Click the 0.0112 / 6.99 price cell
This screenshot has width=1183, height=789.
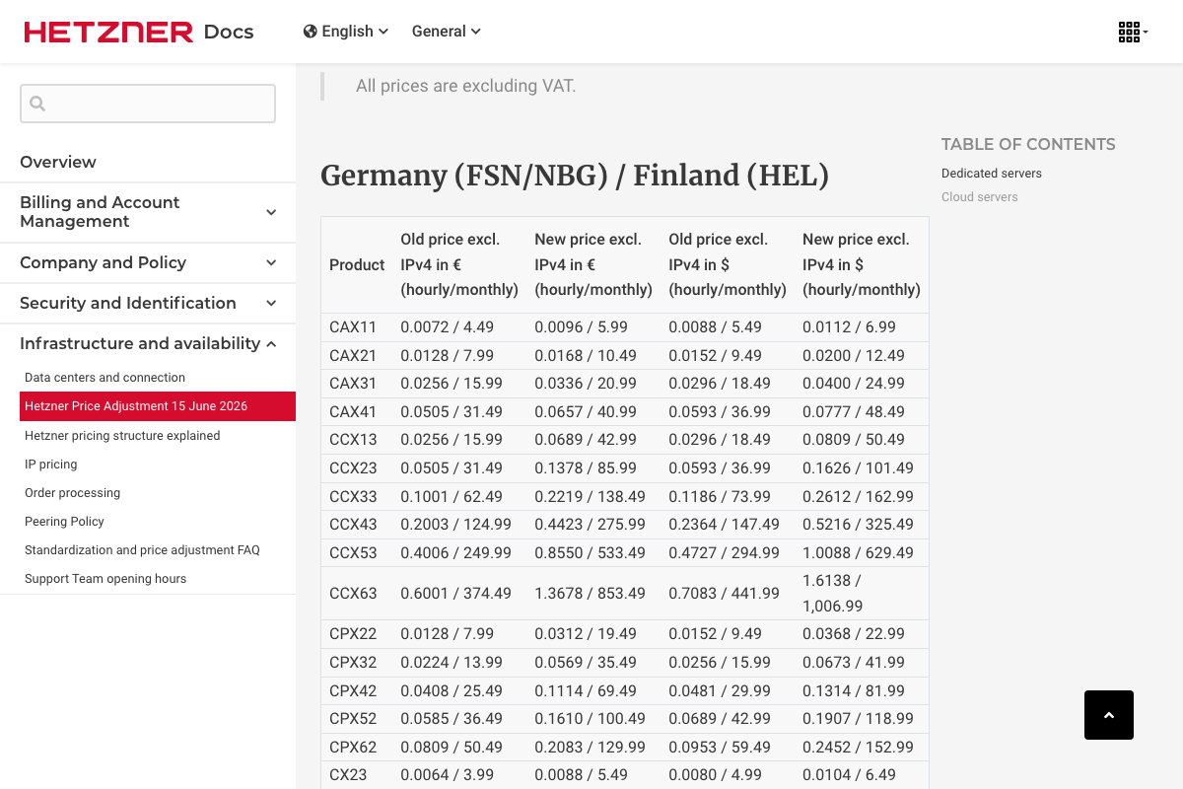point(862,327)
